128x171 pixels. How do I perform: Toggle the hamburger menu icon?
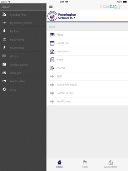coord(51,6)
